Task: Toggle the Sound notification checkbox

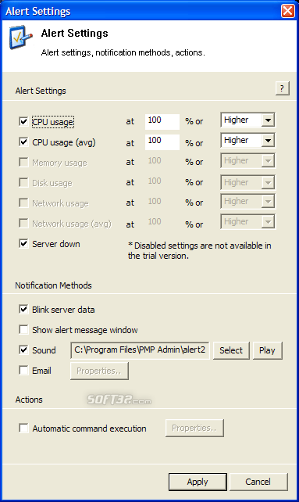Action: (23, 350)
